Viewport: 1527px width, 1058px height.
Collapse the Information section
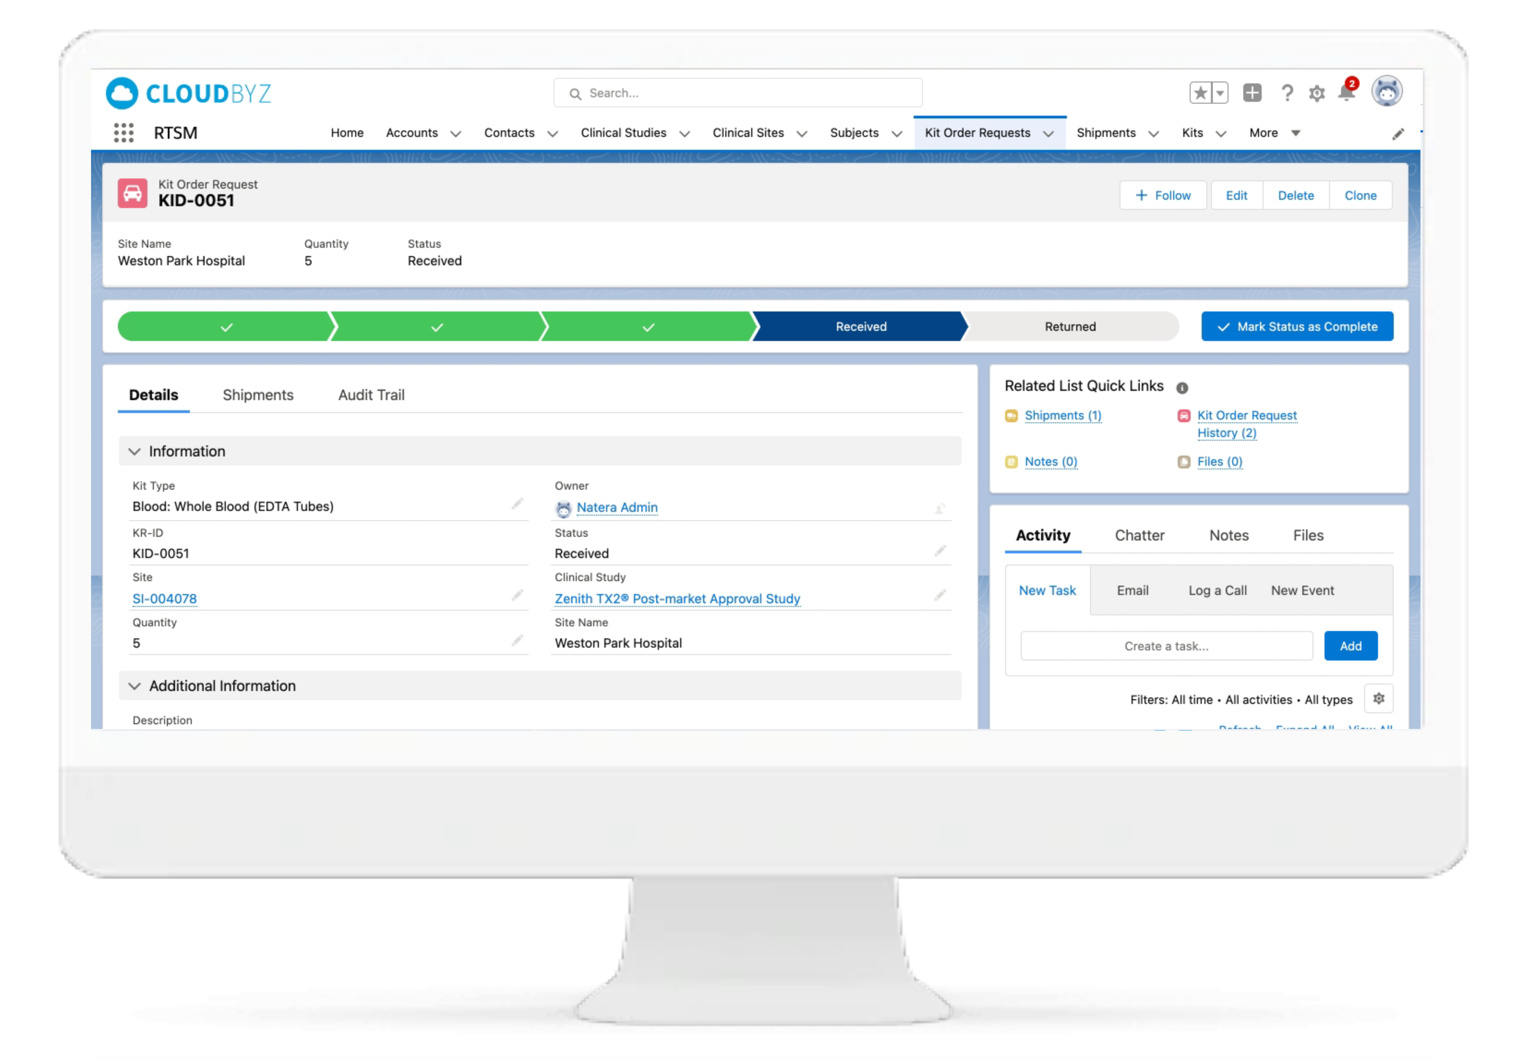pos(135,452)
